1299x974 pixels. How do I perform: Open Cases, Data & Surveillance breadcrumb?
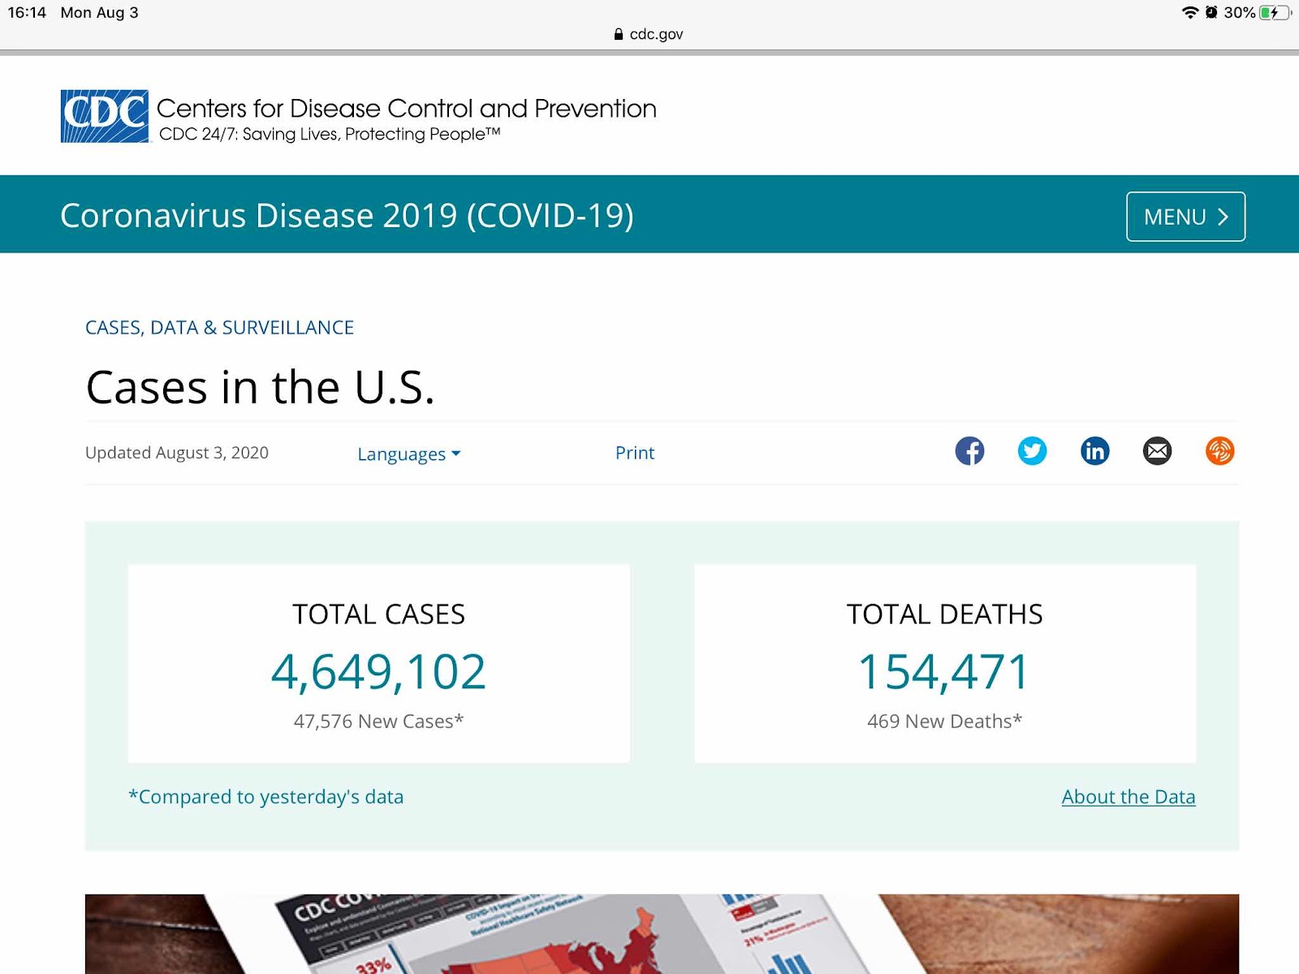(219, 327)
